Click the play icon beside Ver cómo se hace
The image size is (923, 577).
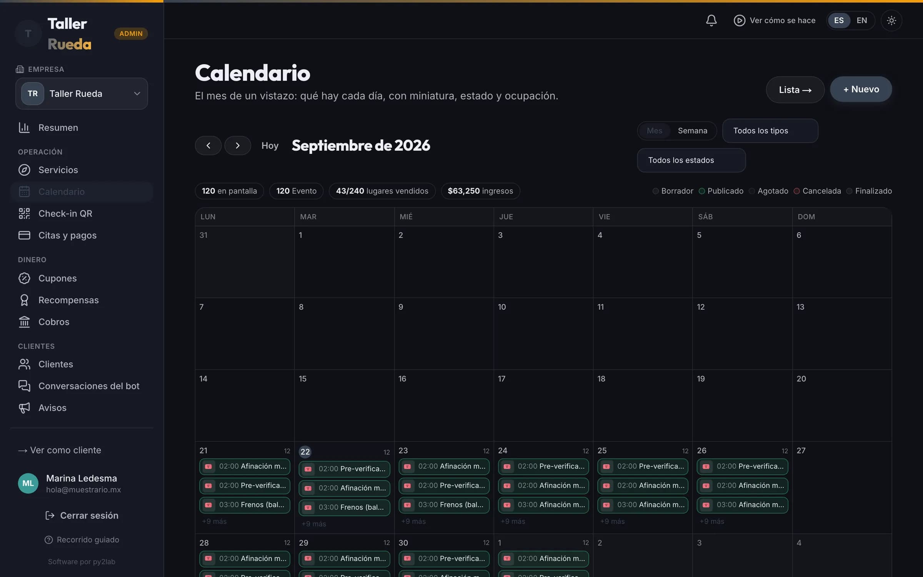(x=739, y=20)
